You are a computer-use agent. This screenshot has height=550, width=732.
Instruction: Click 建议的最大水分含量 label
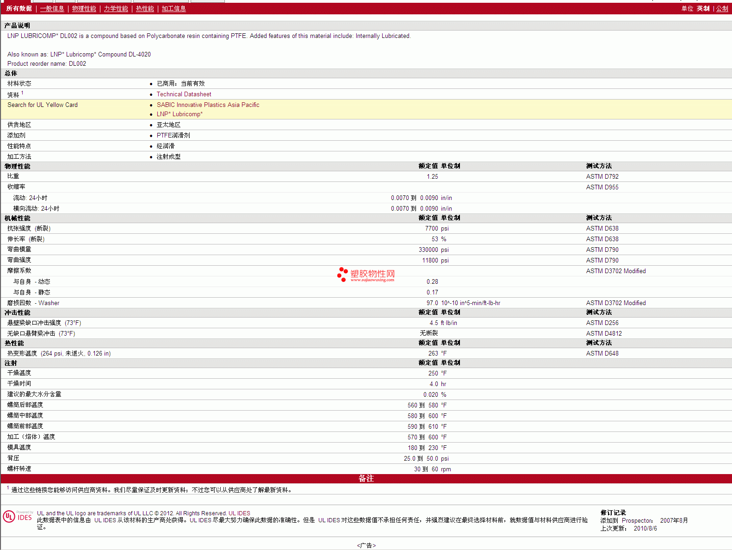coord(34,394)
